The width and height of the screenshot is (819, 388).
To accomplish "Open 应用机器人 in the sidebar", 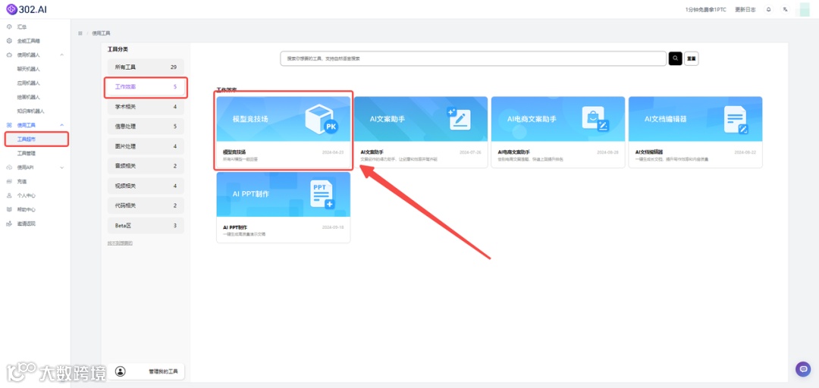I will click(29, 83).
